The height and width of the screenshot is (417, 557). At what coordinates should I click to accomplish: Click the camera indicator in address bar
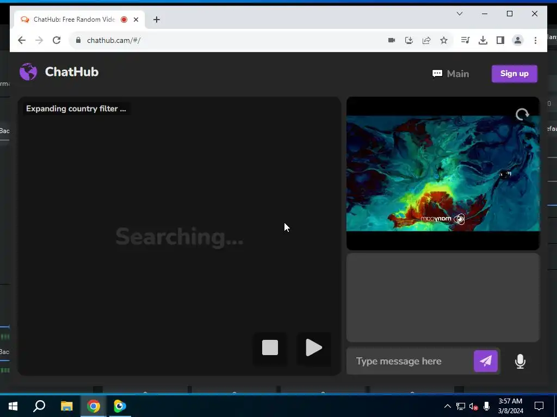(392, 40)
